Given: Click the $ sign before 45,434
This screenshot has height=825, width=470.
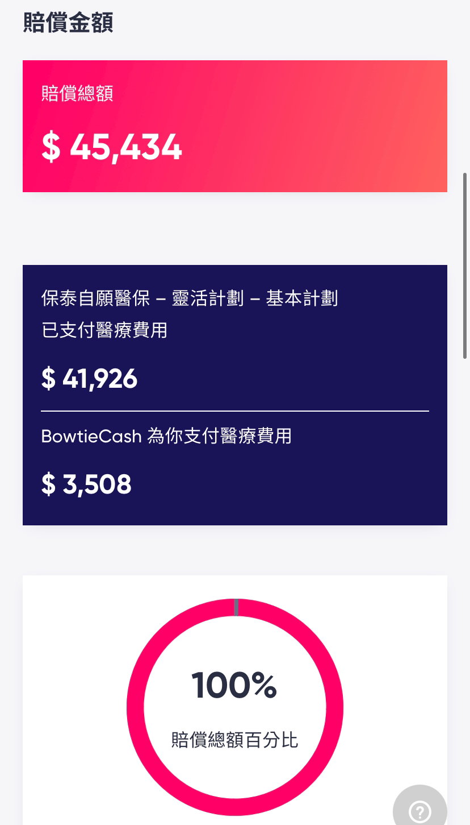Looking at the screenshot, I should point(51,147).
